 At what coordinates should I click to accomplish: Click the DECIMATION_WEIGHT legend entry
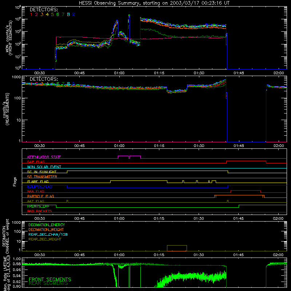coord(46,230)
